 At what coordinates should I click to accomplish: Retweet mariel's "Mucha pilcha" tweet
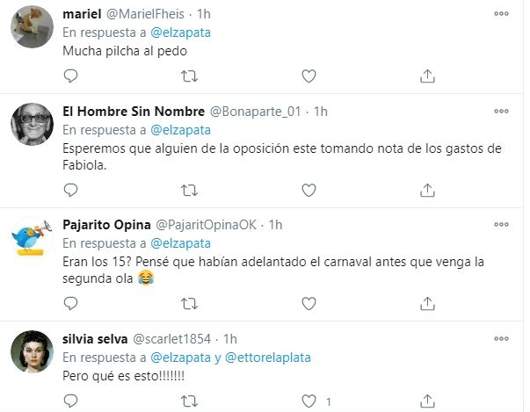(x=190, y=76)
